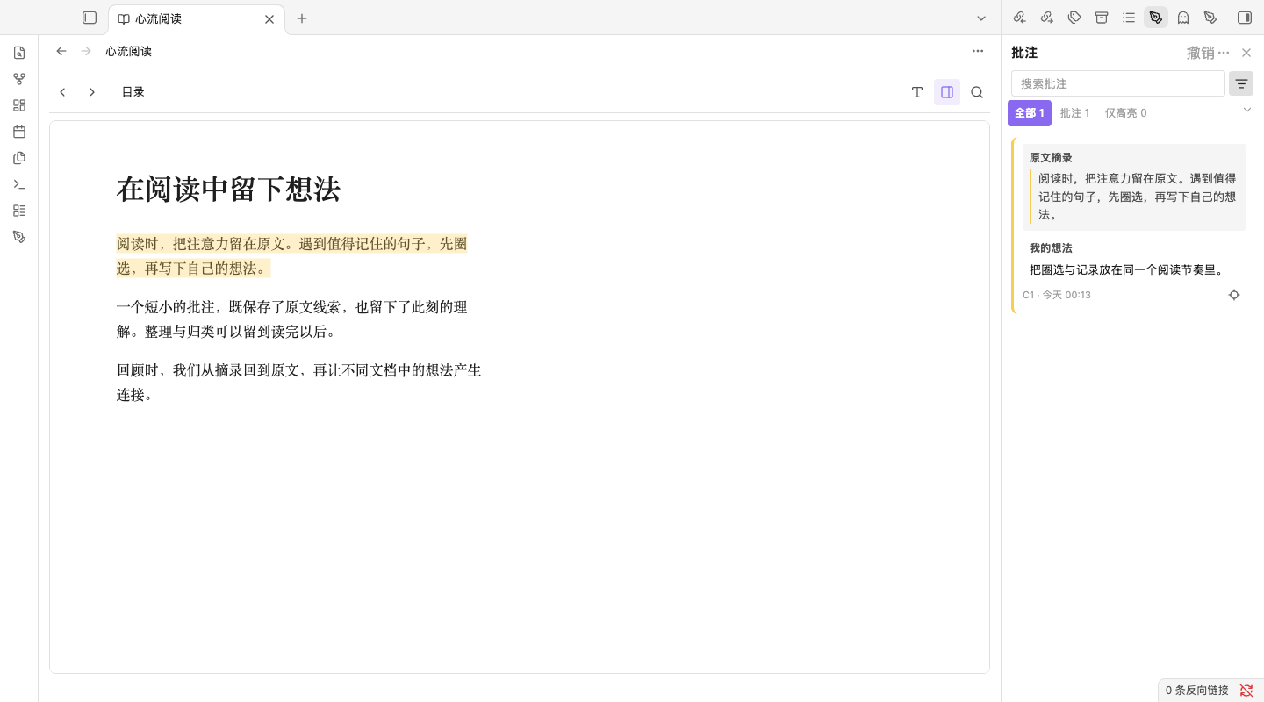Click the 撤销 undo button
Screen dimensions: 1264x702
pos(1200,53)
